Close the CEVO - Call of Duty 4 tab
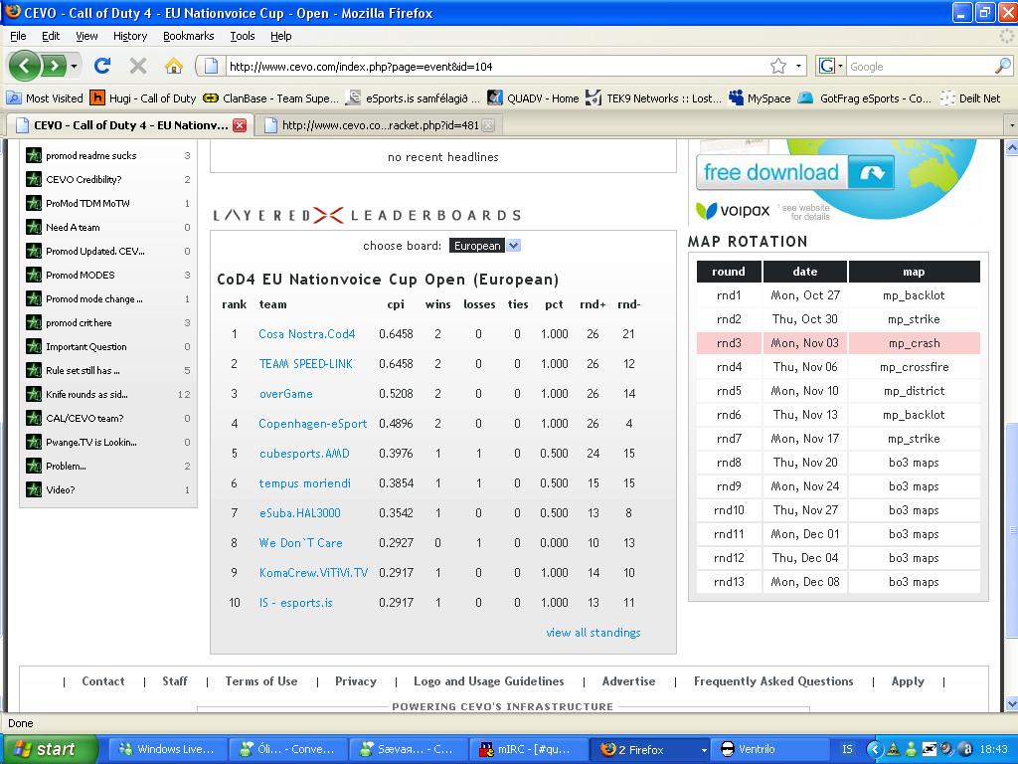 240,125
